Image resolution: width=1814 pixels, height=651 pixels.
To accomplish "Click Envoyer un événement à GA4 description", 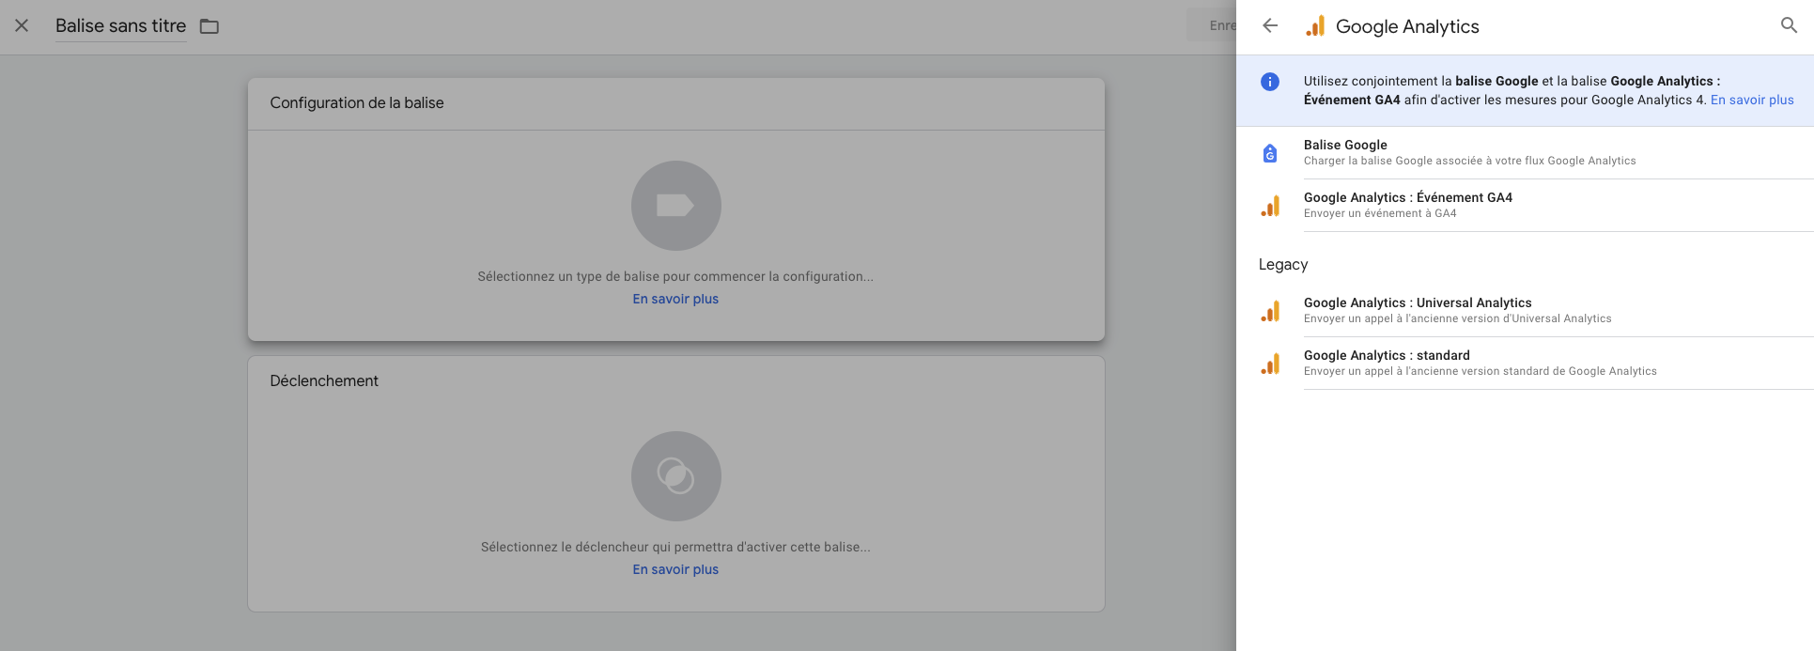I will [1380, 213].
